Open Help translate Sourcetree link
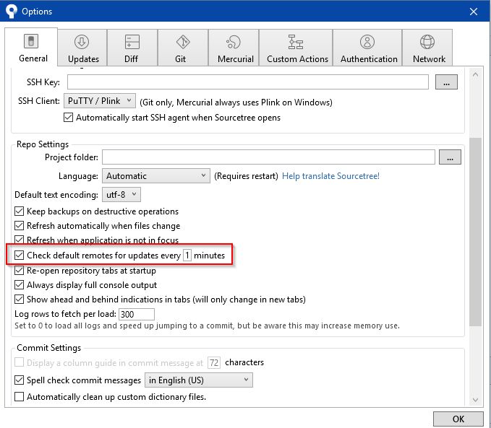 (x=330, y=175)
